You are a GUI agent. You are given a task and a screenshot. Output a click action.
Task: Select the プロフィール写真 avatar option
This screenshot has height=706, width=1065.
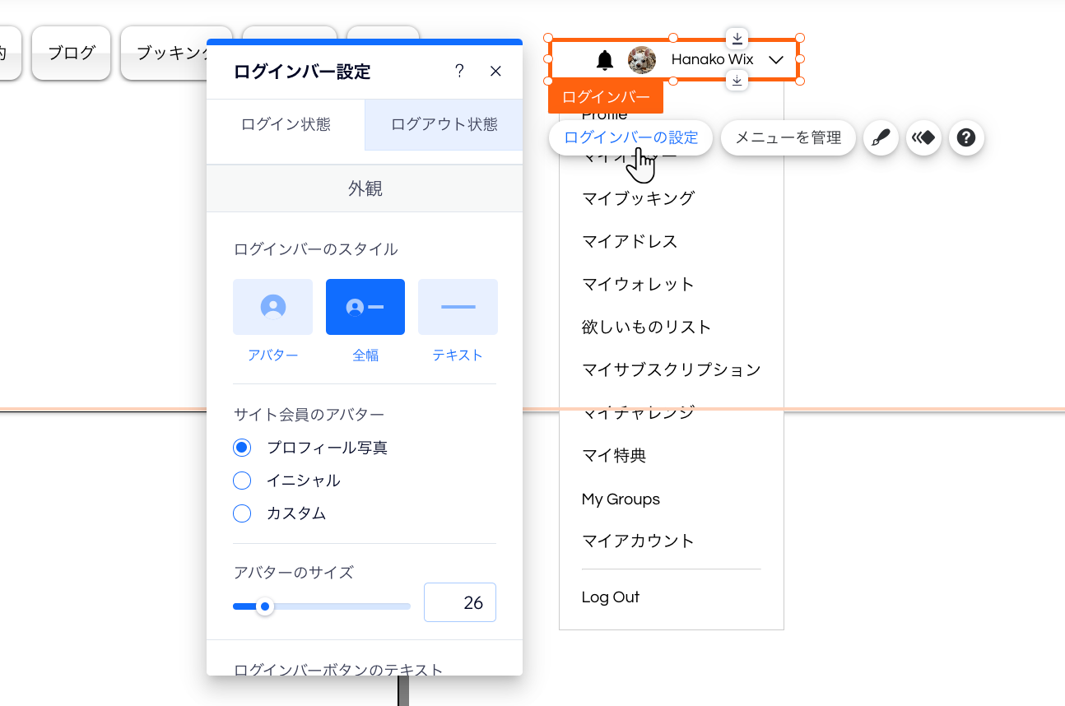click(242, 447)
